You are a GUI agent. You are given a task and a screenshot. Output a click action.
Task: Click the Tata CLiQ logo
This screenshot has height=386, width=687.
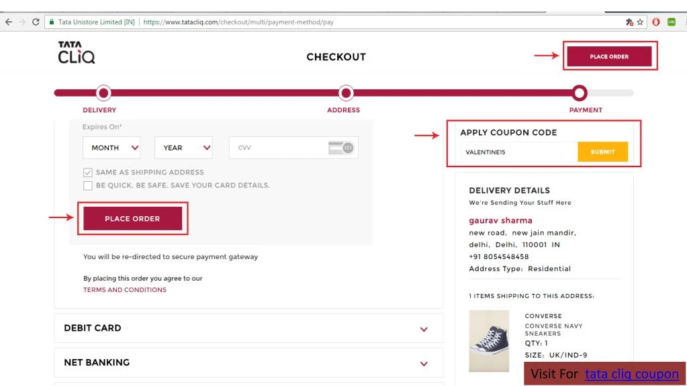[77, 52]
